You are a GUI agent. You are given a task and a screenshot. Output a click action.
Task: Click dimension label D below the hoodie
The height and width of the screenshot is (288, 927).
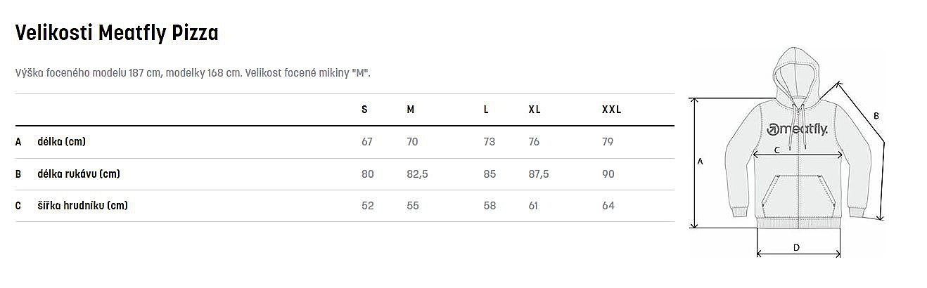click(x=796, y=247)
